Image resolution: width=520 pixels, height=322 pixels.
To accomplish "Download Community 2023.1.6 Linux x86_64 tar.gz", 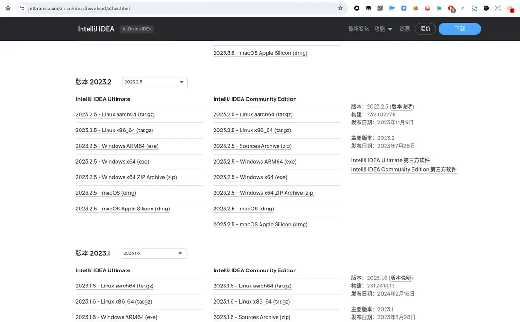I will [251, 302].
